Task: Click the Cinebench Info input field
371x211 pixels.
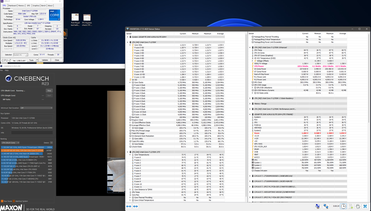Action: pyautogui.click(x=32, y=133)
